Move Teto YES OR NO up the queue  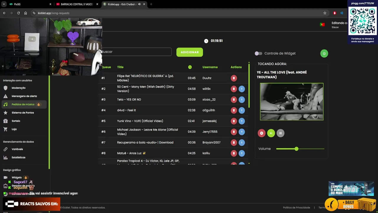point(242,100)
